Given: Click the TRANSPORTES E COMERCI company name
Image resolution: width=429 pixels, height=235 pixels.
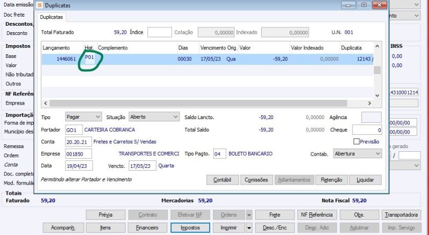Looking at the screenshot, I should pos(149,153).
